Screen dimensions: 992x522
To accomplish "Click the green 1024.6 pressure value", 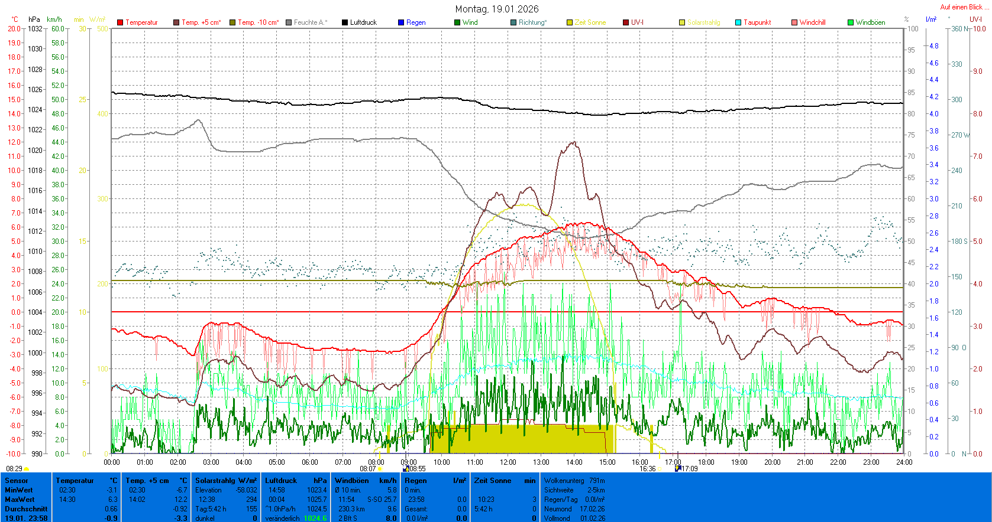I will [315, 518].
